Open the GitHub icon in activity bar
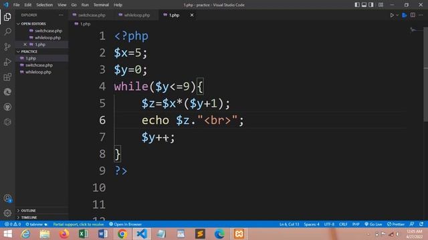 7,107
